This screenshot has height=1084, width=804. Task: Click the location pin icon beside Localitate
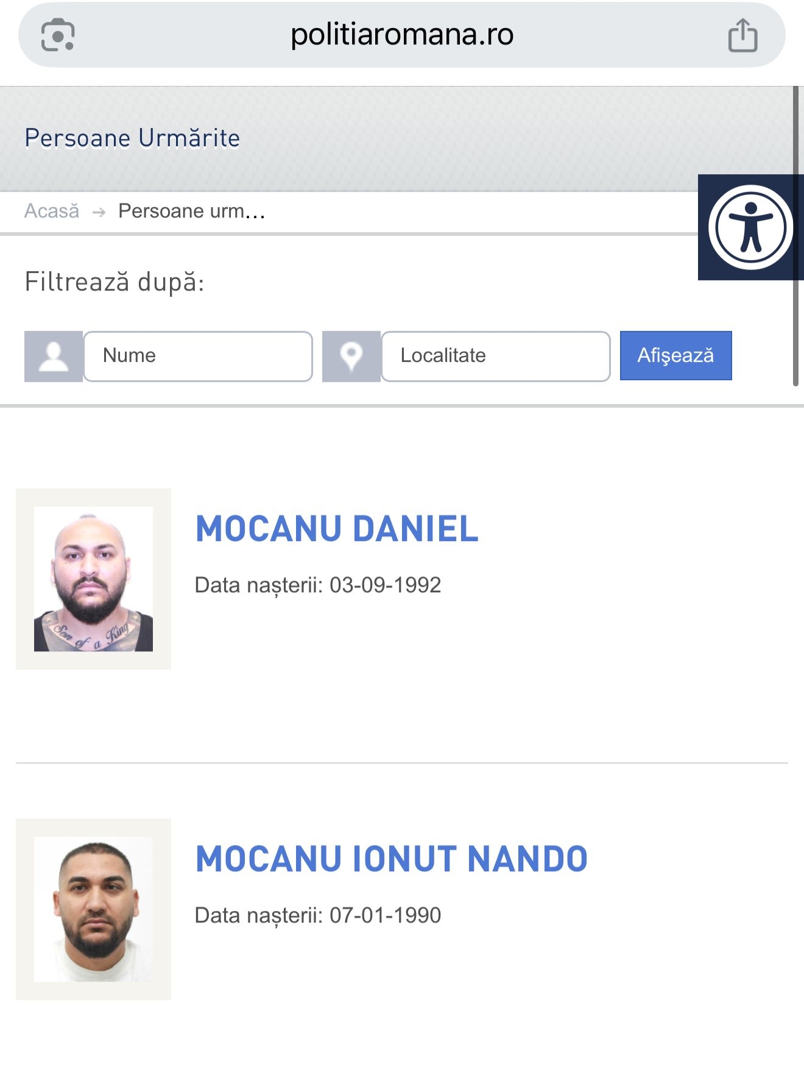(351, 356)
